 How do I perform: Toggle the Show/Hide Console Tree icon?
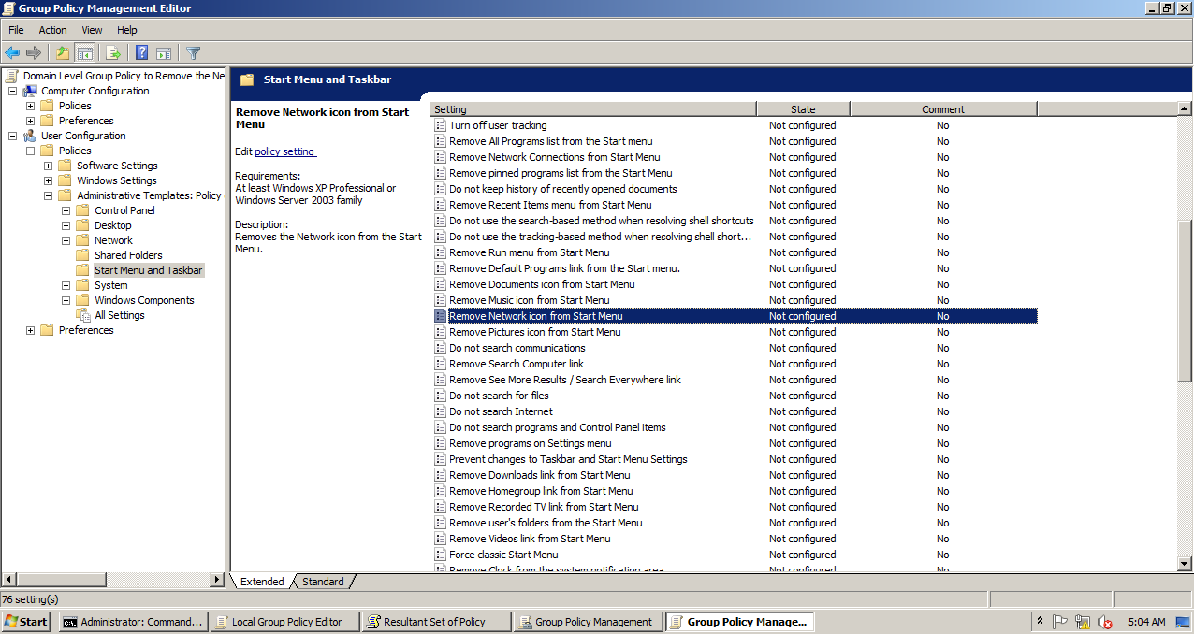point(84,52)
